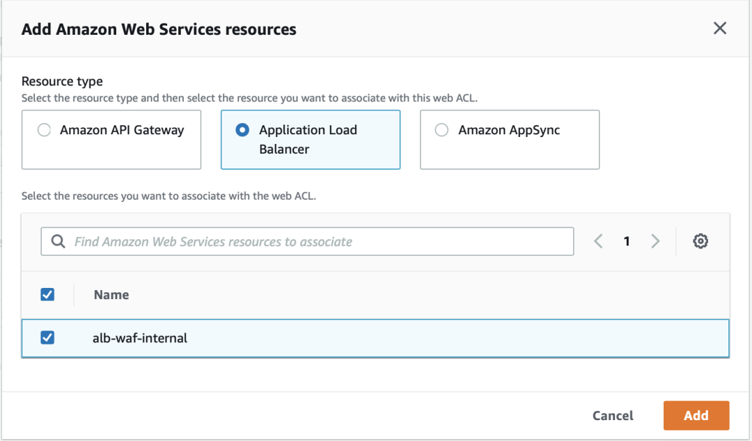
Task: Click page number 1 in pagination
Action: click(x=627, y=241)
